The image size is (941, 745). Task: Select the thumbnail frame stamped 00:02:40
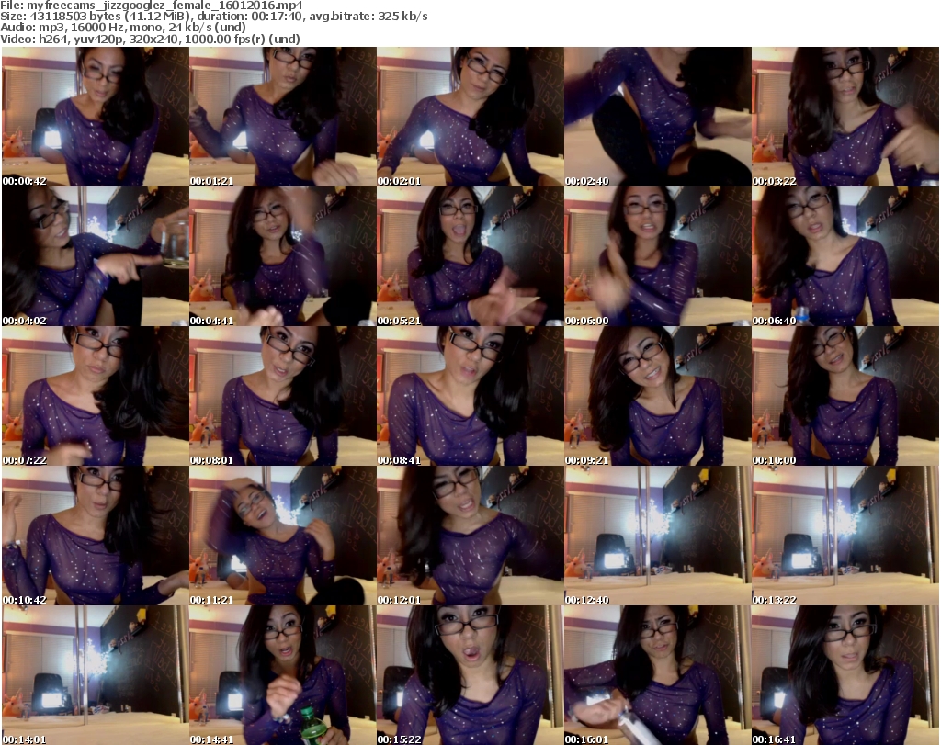[657, 117]
